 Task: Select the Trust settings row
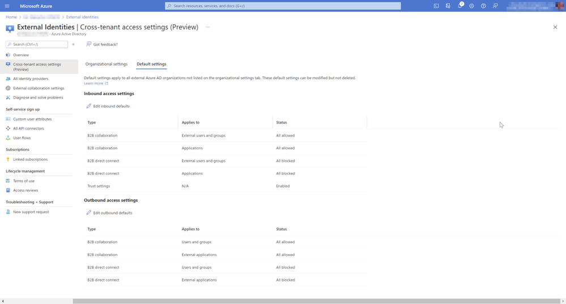(225, 186)
